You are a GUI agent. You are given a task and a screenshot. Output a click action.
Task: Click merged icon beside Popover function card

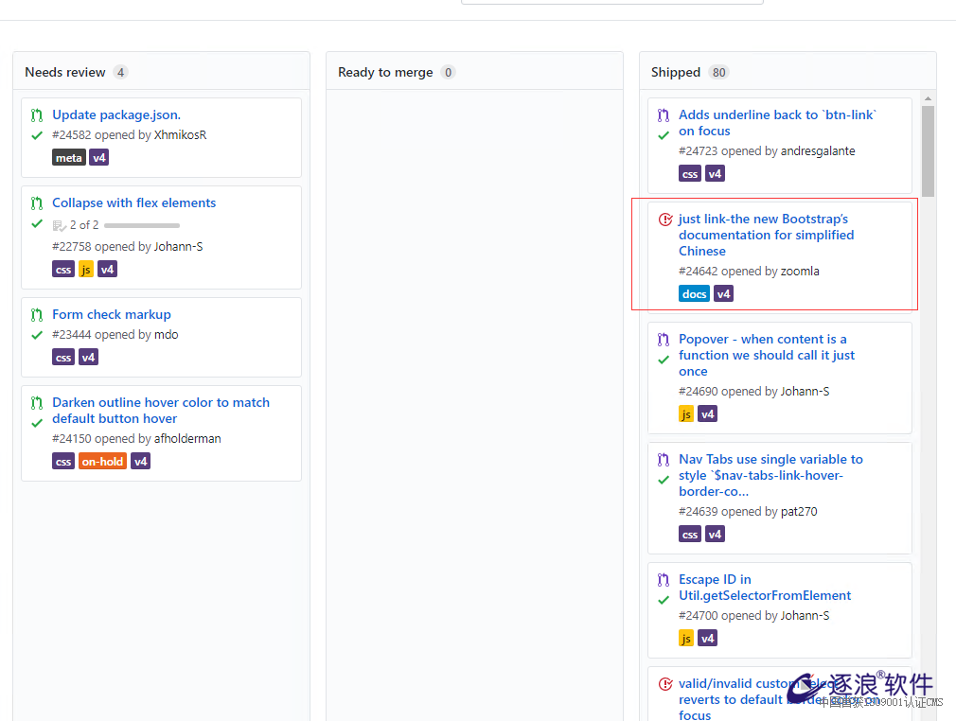pyautogui.click(x=664, y=340)
